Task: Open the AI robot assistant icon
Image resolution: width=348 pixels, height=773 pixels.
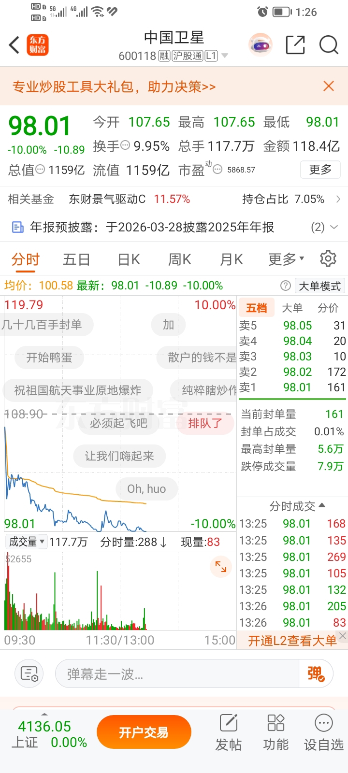Action: pyautogui.click(x=261, y=45)
